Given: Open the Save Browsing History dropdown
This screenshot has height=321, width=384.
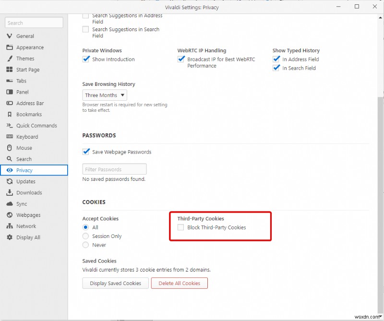Looking at the screenshot, I should pos(105,95).
